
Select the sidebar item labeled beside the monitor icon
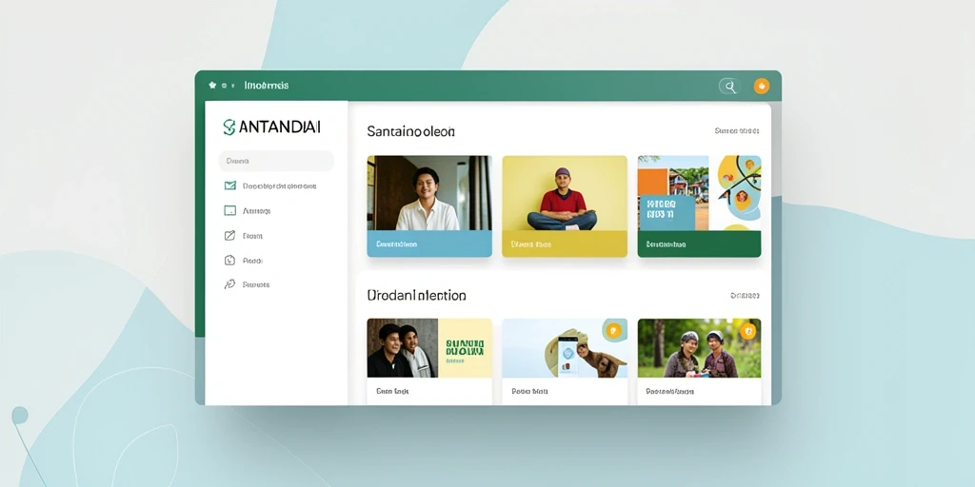[257, 211]
